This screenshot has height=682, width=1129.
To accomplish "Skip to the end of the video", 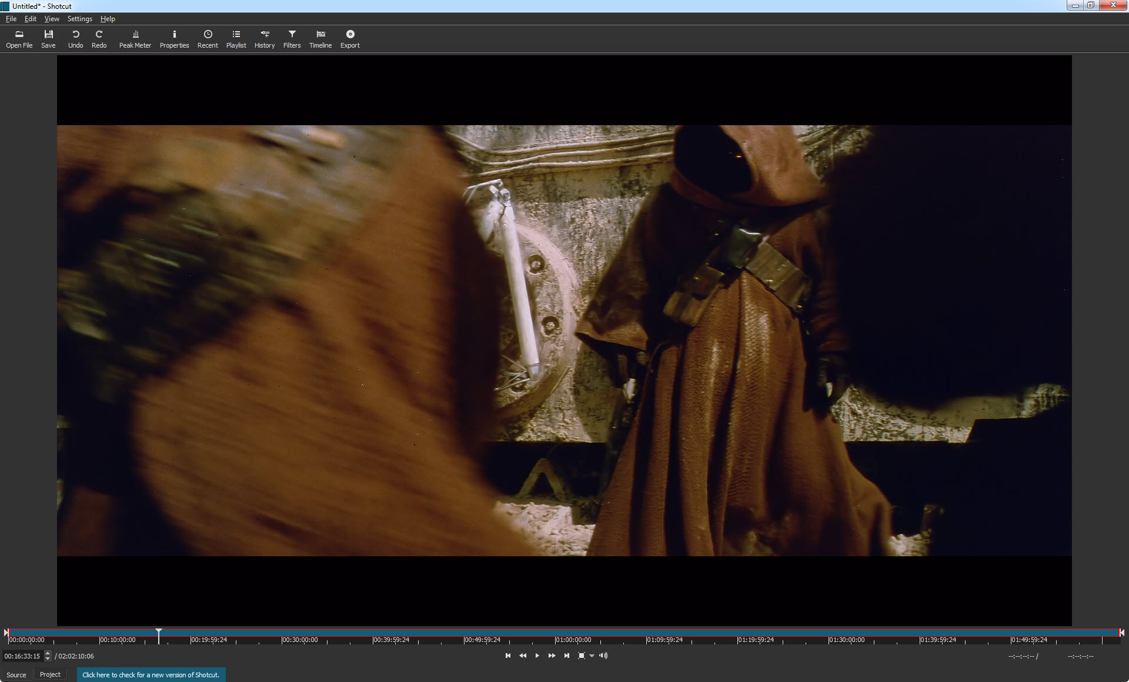I will pos(566,656).
